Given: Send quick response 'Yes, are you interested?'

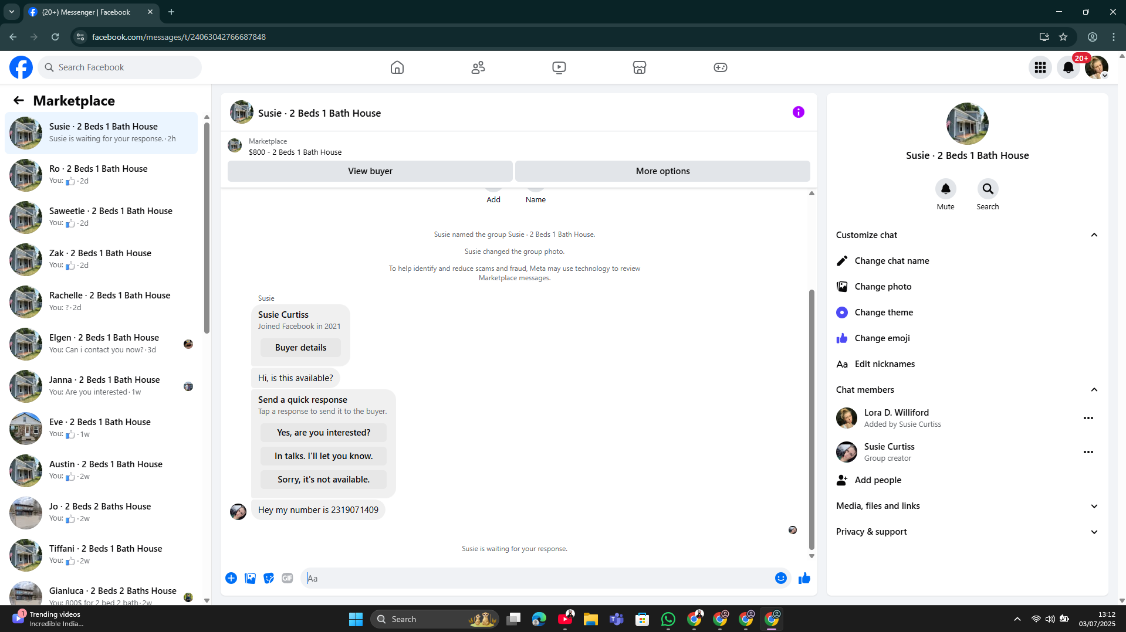Looking at the screenshot, I should (323, 433).
